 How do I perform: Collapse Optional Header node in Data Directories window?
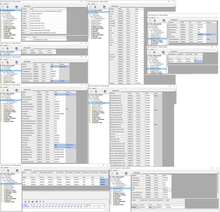pos(93,101)
